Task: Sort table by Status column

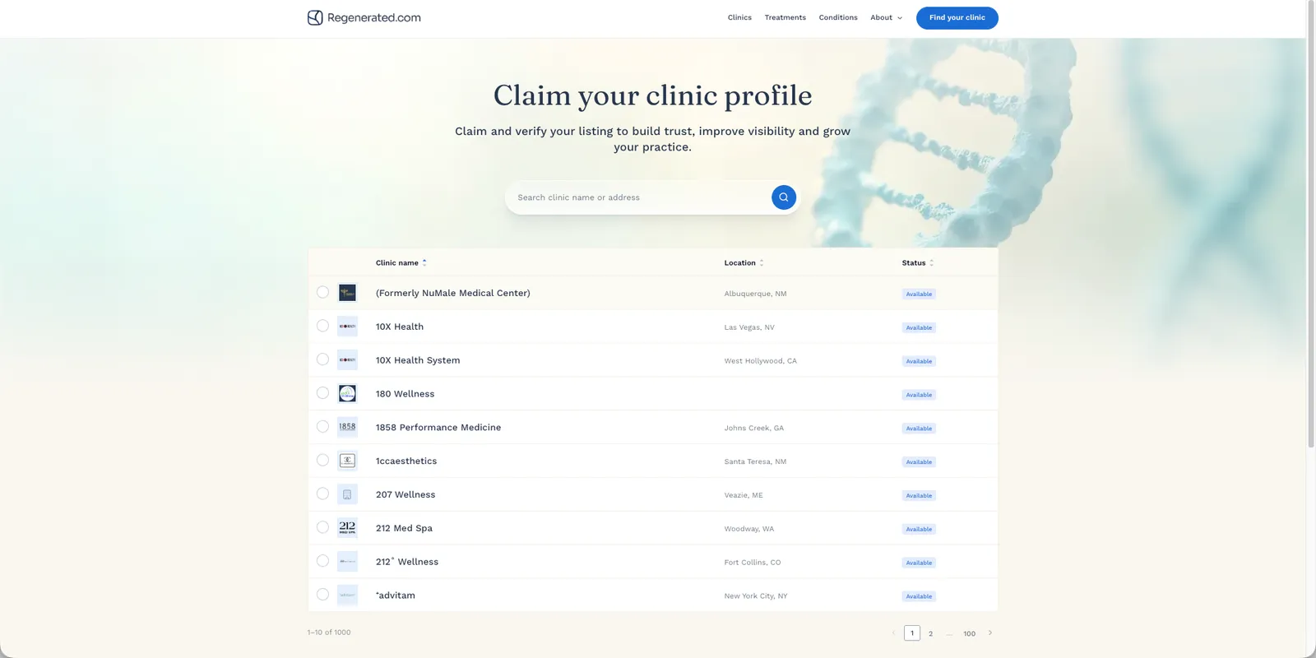Action: click(x=917, y=263)
